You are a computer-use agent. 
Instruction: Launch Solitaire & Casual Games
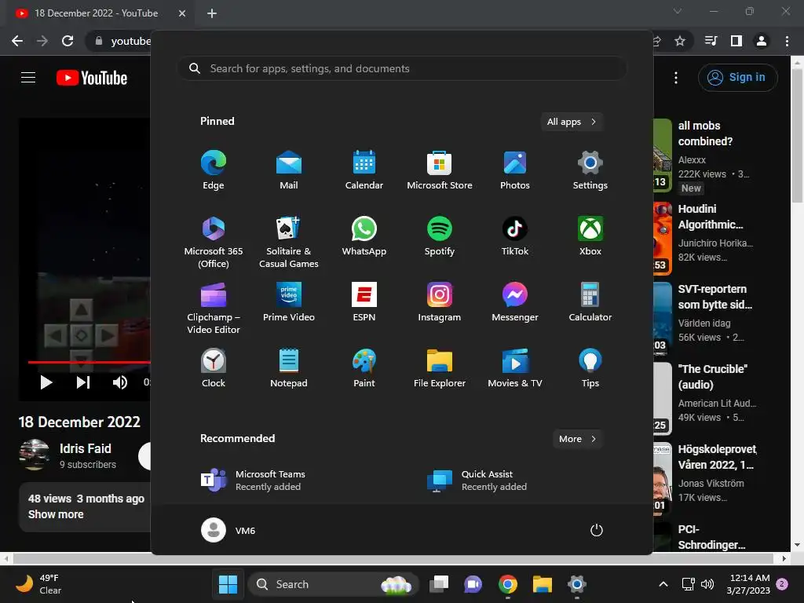click(x=289, y=242)
